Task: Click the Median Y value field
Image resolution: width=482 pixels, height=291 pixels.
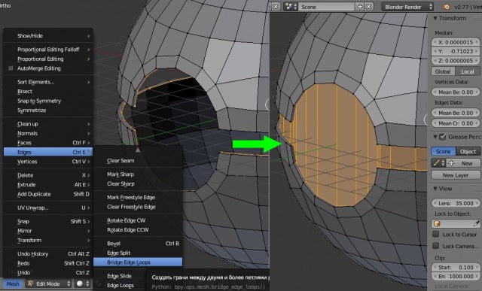Action: (x=456, y=51)
